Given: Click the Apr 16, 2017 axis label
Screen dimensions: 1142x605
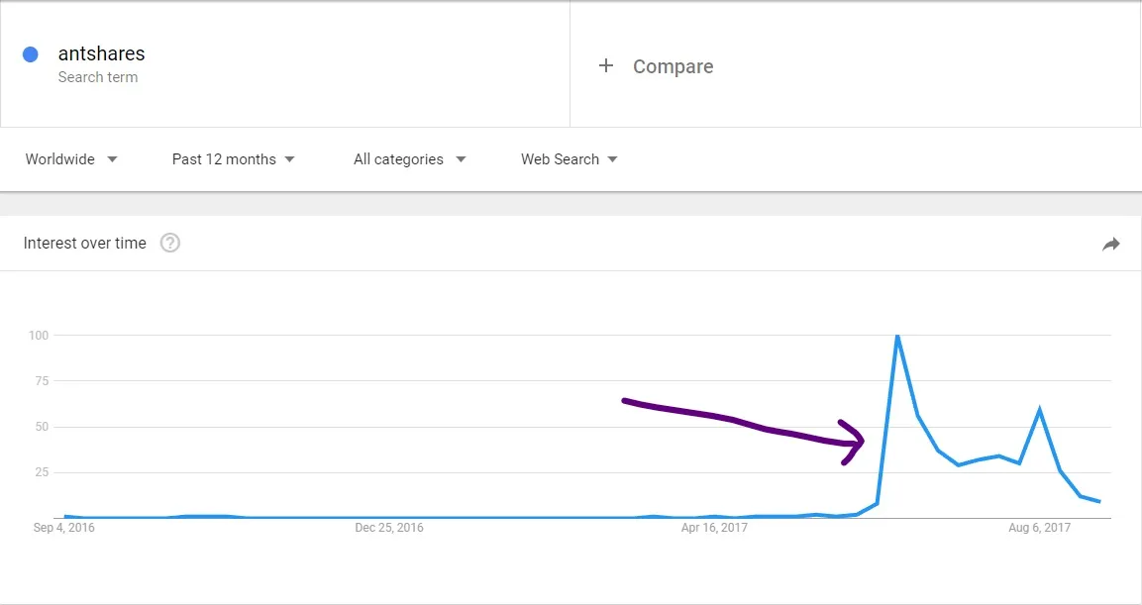Looking at the screenshot, I should coord(714,527).
